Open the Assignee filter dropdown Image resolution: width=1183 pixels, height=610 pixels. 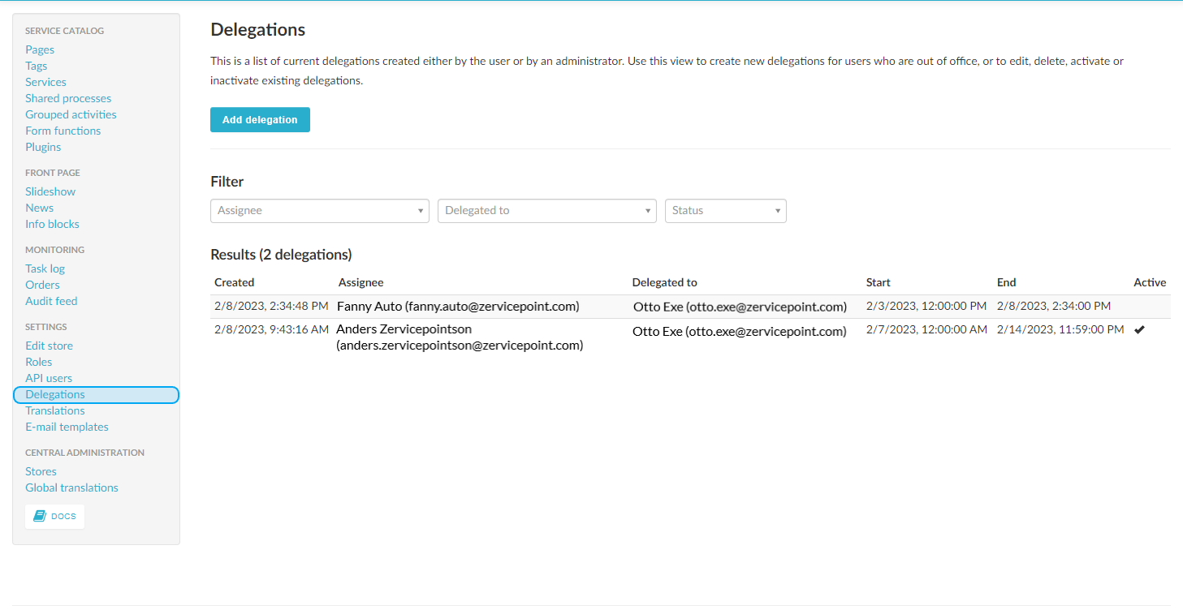tap(319, 210)
